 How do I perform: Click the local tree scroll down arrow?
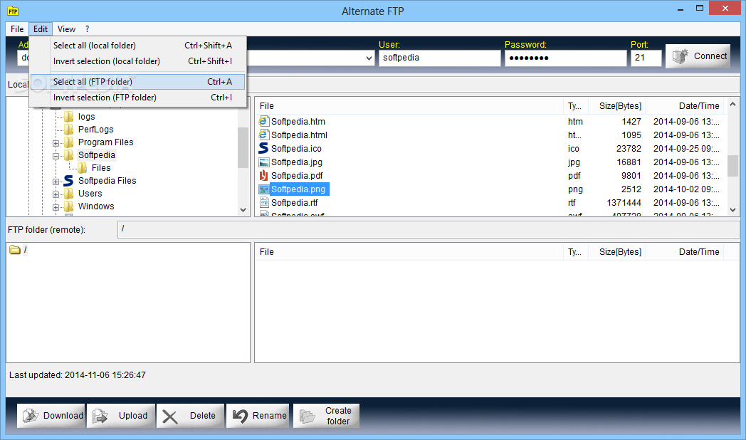[243, 210]
